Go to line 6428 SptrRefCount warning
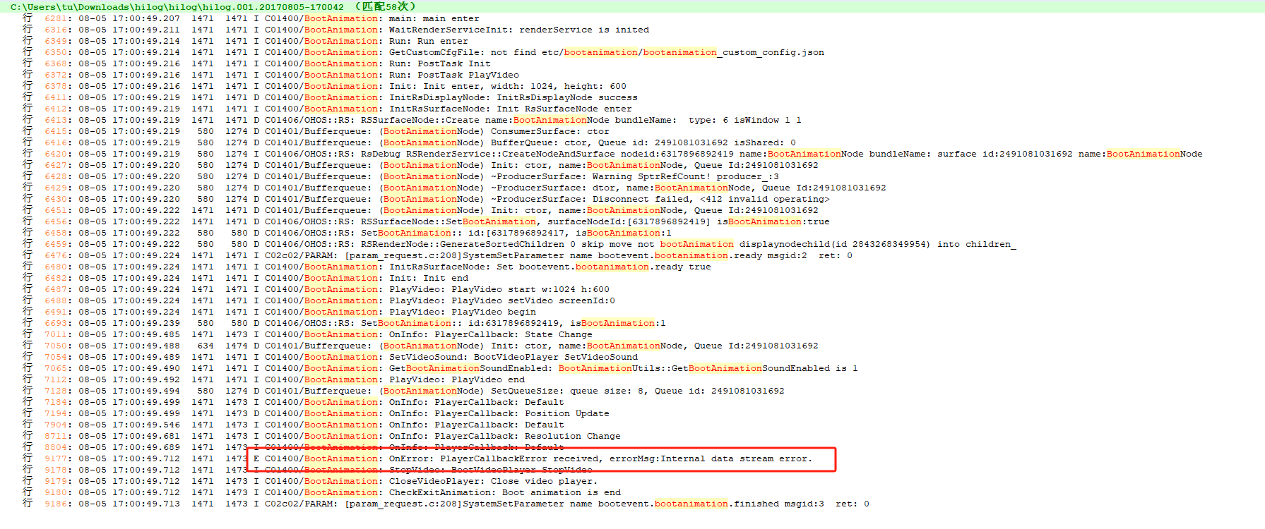Screen dimensions: 1265x529 [x=400, y=176]
